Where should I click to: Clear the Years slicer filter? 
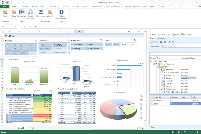135,40
